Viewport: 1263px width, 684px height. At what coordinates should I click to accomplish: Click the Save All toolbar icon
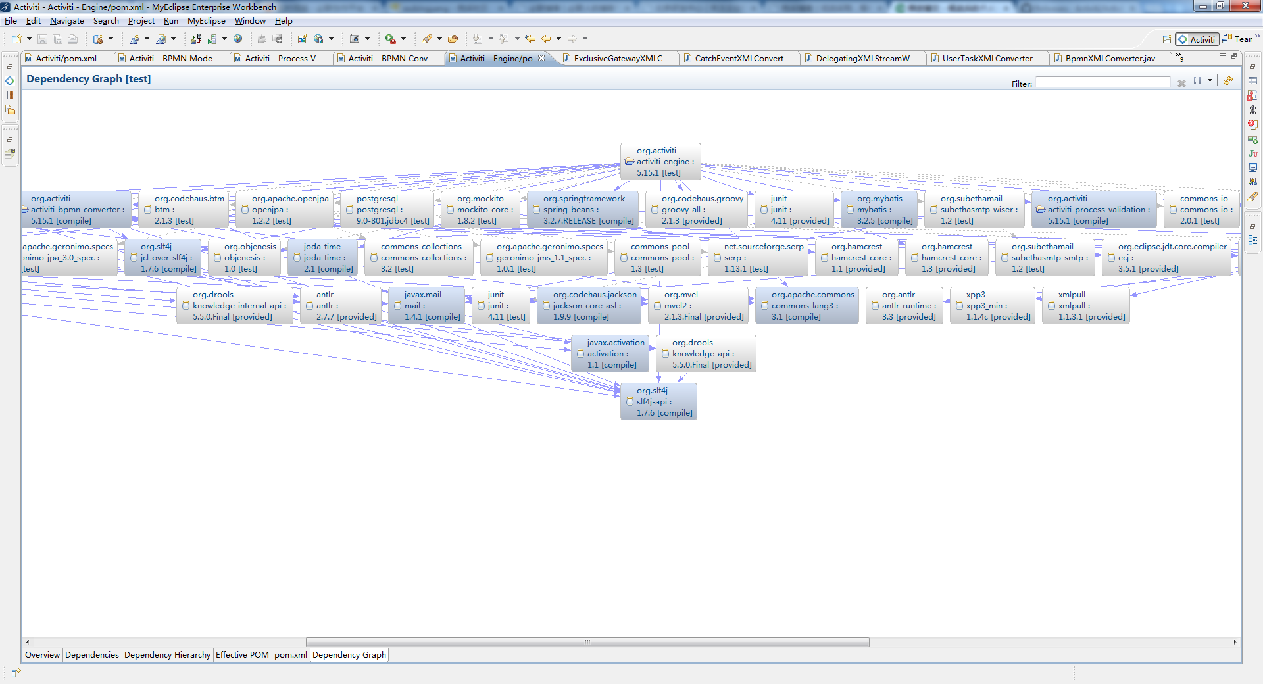(x=57, y=39)
